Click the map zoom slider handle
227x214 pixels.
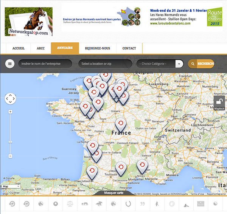point(10,142)
